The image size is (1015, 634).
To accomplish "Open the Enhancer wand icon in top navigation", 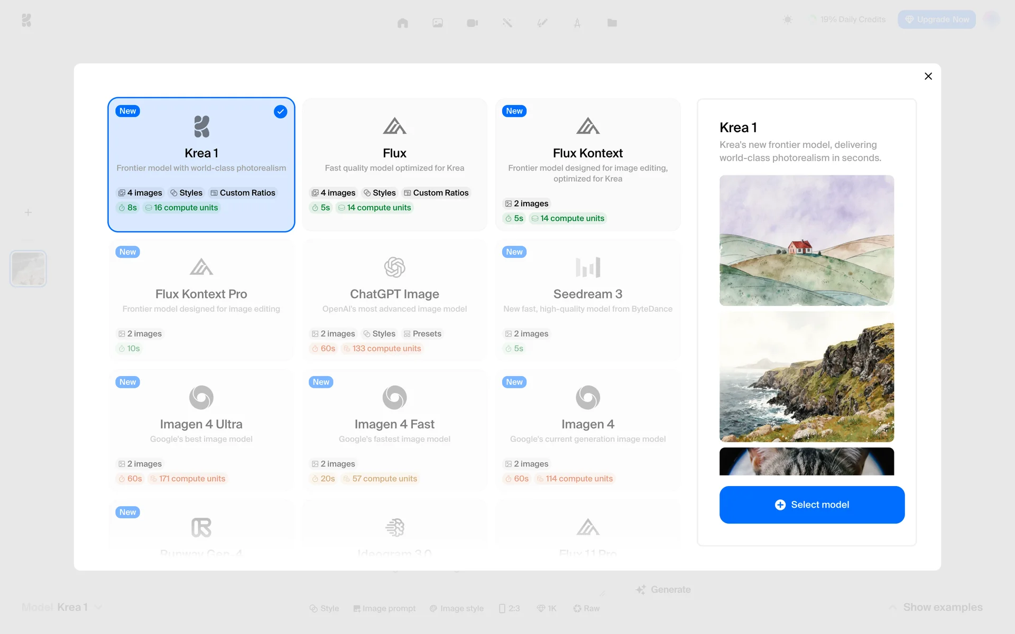I will point(508,23).
